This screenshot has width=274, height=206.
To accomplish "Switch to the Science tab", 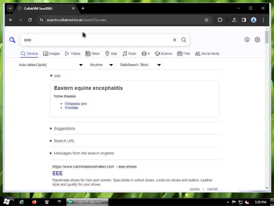I will coord(163,54).
